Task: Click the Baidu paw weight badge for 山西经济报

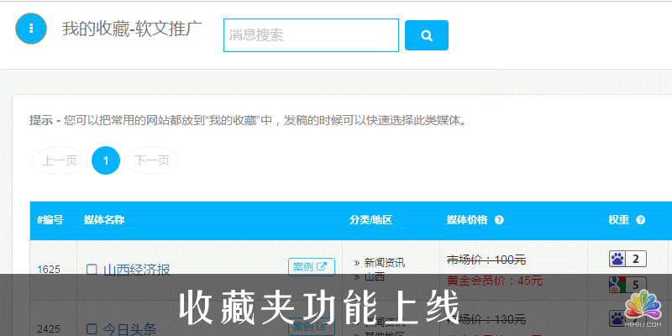Action: click(627, 259)
